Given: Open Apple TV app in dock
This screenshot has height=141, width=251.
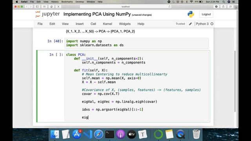Looking at the screenshot, I should (132, 134).
